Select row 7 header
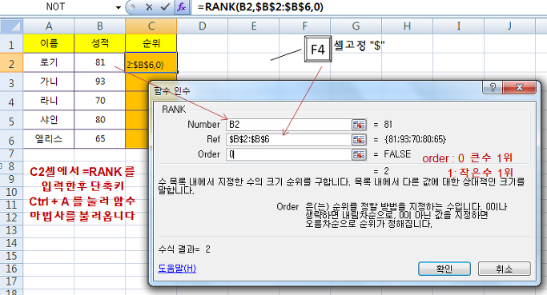The width and height of the screenshot is (547, 295). (11, 153)
